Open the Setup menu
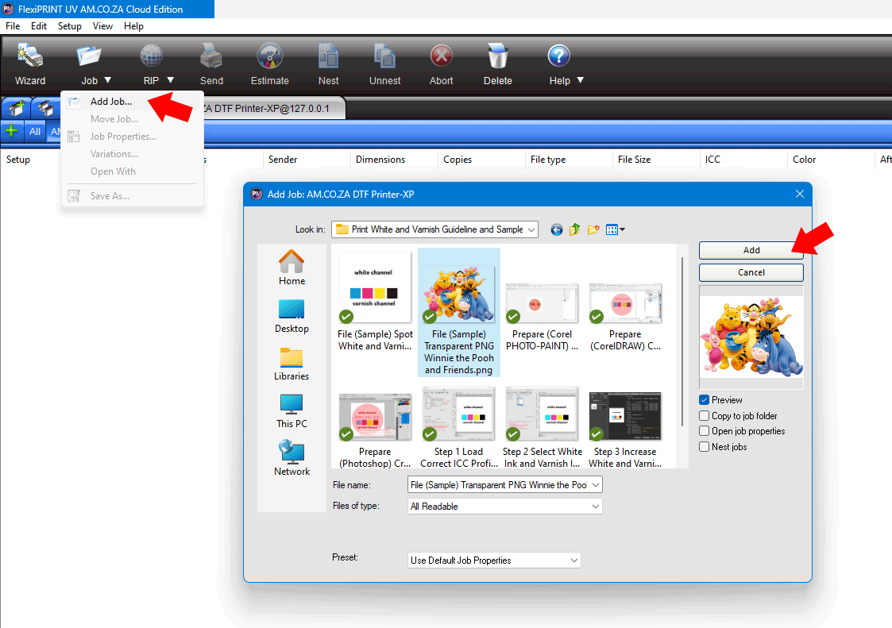 click(70, 26)
